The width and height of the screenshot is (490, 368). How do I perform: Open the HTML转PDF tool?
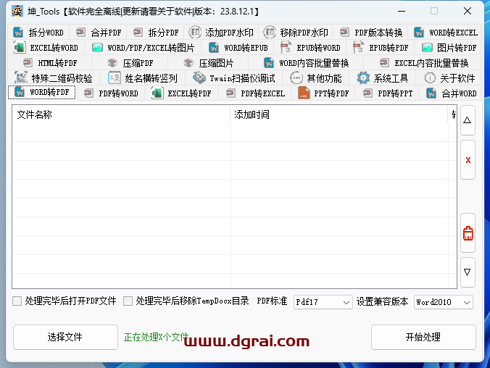50,63
